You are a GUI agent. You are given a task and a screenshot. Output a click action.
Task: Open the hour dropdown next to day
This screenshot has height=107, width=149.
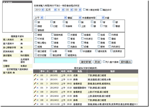69,10
